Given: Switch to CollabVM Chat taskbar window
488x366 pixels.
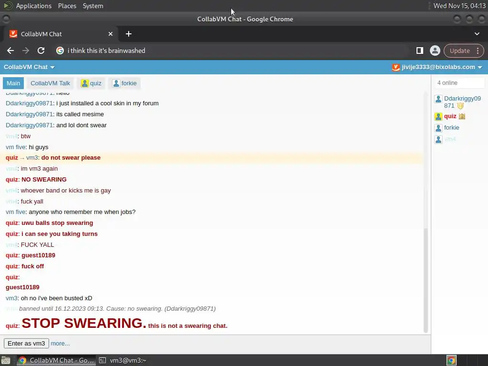Looking at the screenshot, I should 56,360.
